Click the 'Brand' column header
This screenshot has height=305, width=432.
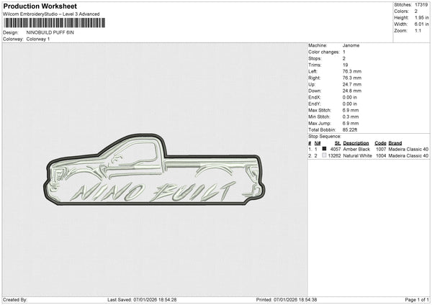(x=395, y=143)
